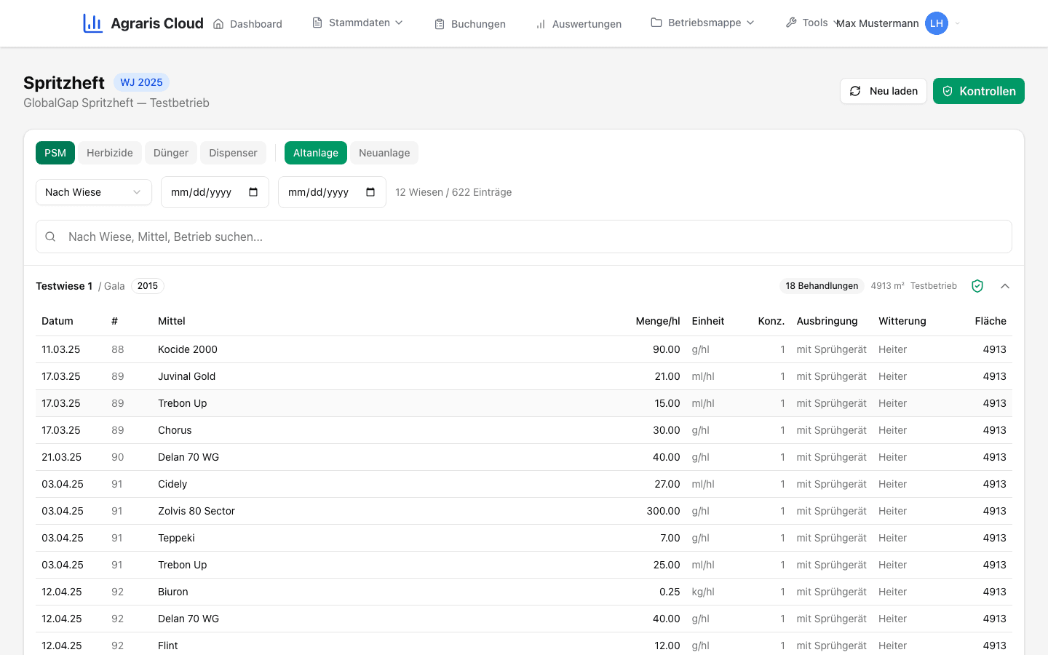The image size is (1048, 655).
Task: Click the Dashboard home icon
Action: pyautogui.click(x=218, y=24)
